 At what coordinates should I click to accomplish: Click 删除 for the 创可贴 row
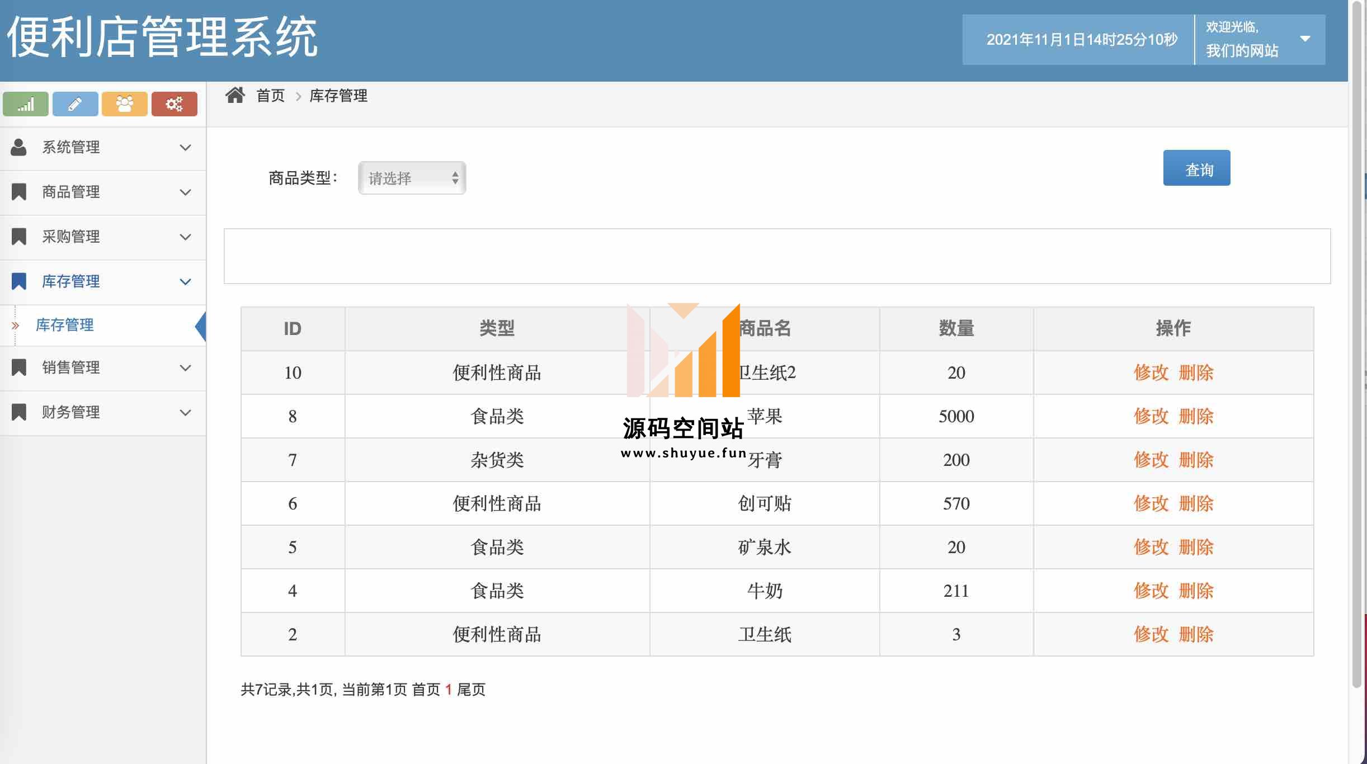[x=1196, y=503]
